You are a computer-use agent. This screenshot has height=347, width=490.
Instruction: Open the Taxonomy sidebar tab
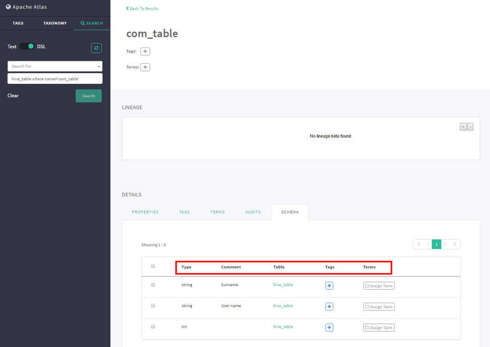55,23
